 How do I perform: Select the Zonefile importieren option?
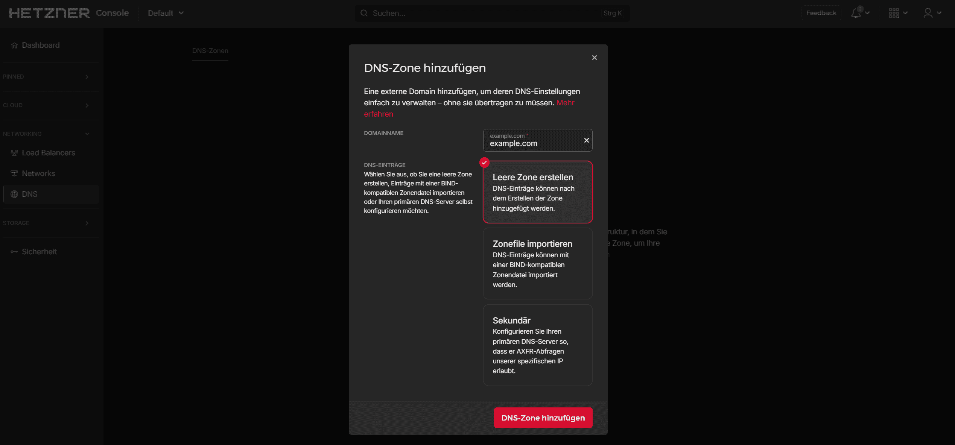538,263
